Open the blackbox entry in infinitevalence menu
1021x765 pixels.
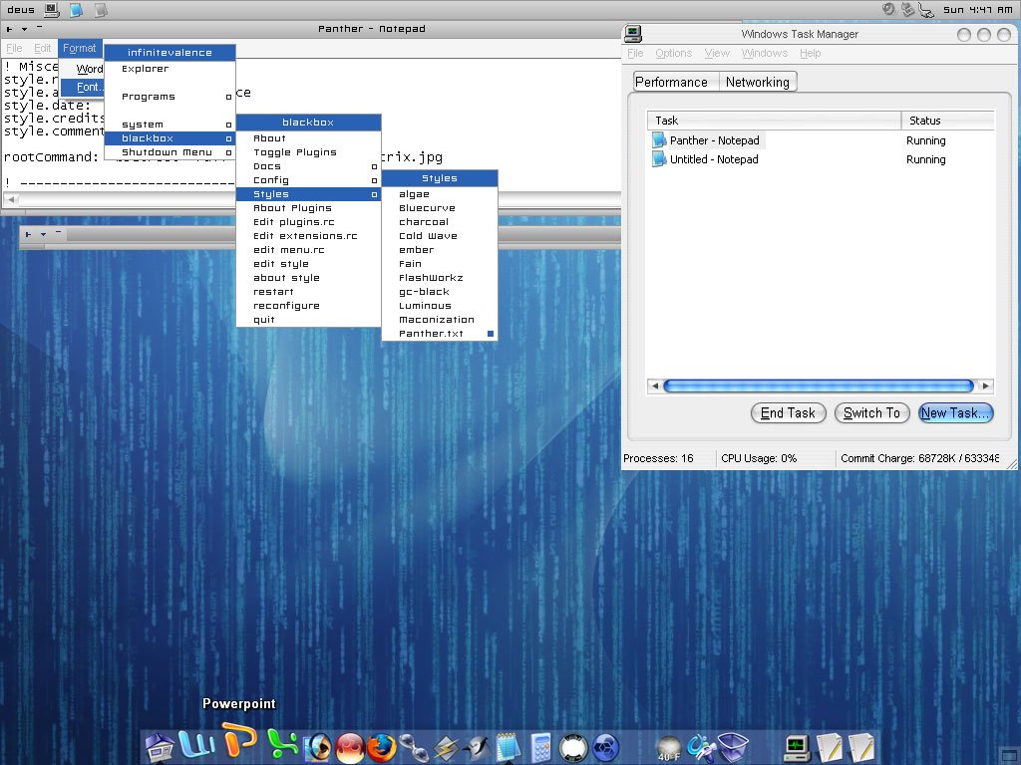pyautogui.click(x=170, y=138)
